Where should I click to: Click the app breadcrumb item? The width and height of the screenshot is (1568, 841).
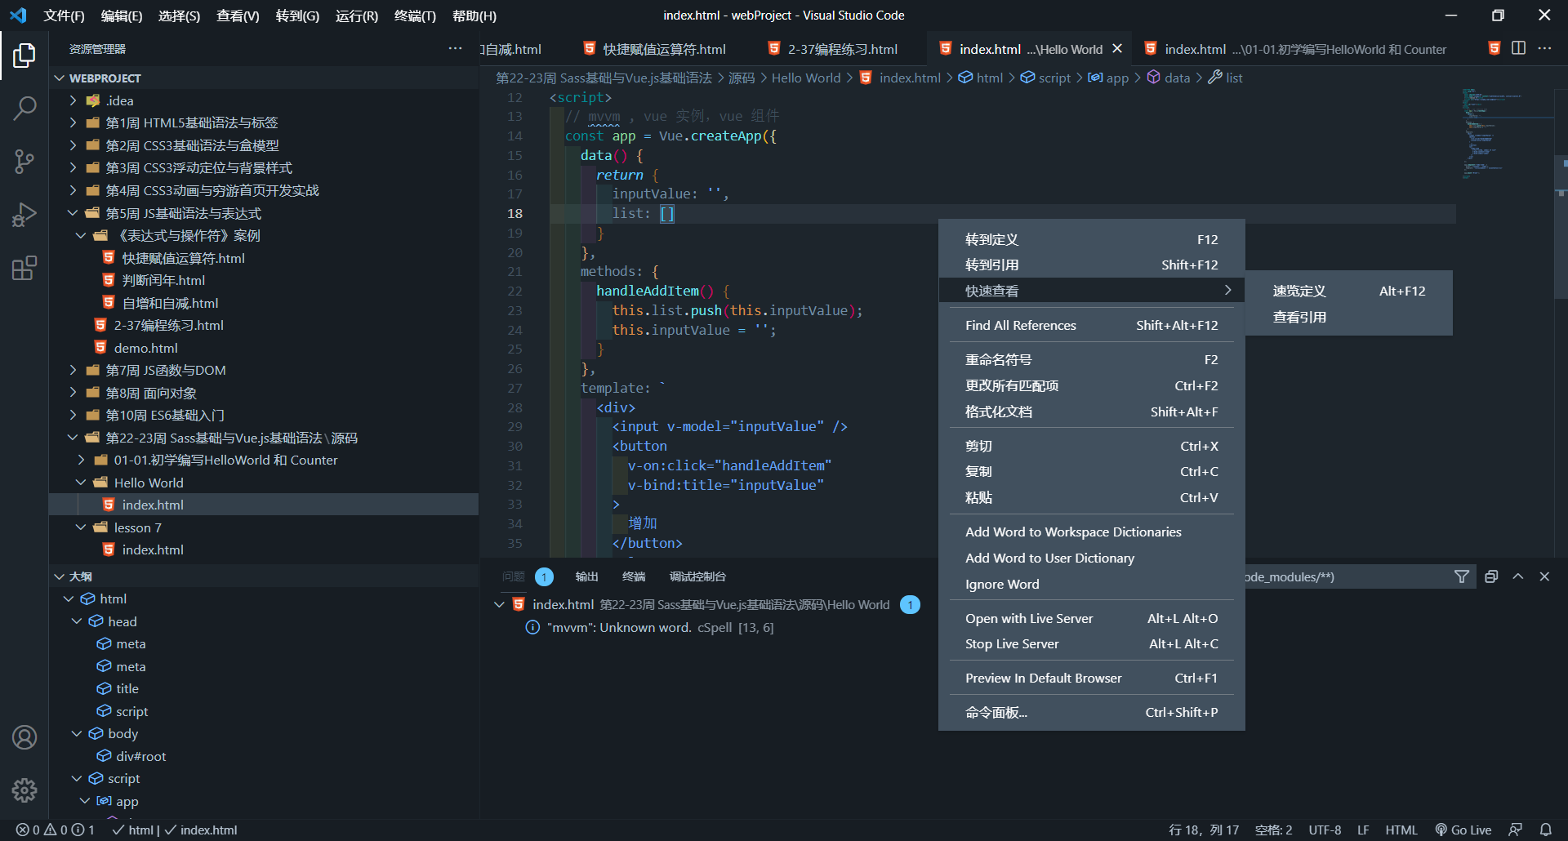point(1108,78)
